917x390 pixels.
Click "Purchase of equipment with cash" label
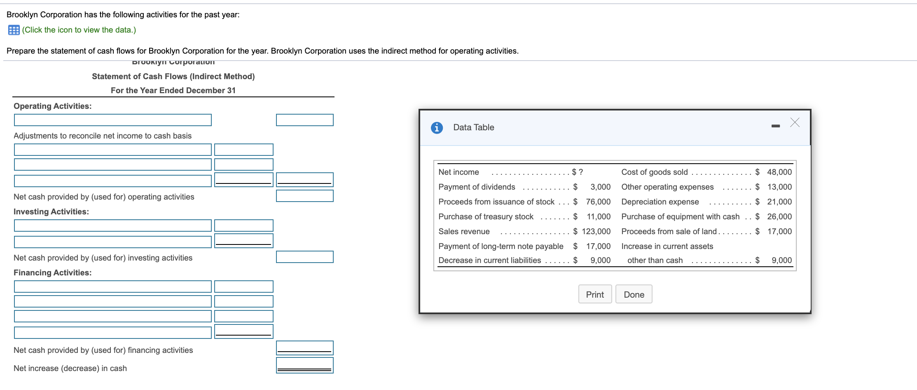coord(681,216)
